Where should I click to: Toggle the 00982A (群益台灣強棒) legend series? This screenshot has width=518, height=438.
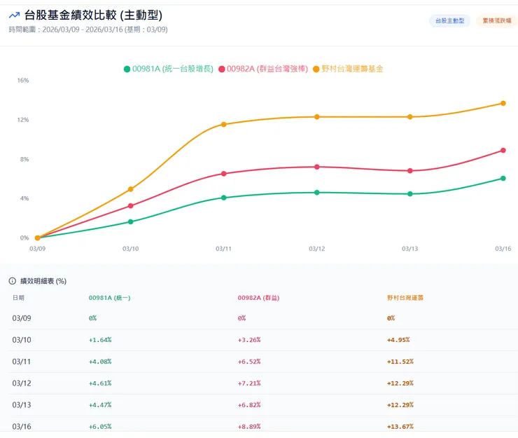tap(263, 69)
